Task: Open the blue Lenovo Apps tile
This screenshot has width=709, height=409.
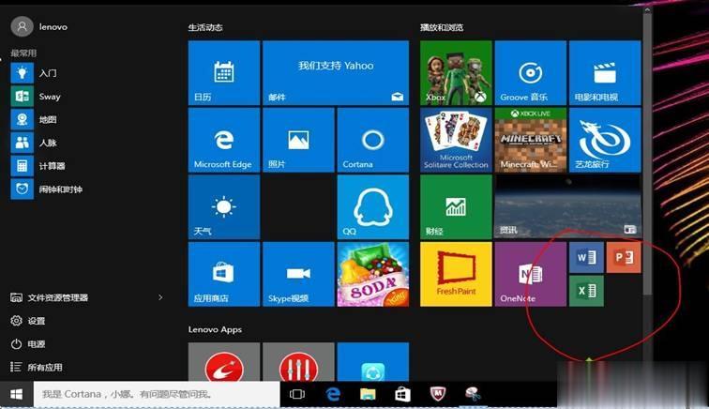Action: tap(373, 362)
